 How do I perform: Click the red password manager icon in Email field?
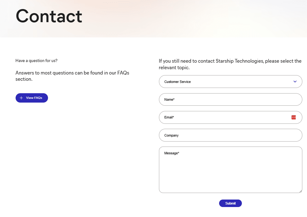293,117
